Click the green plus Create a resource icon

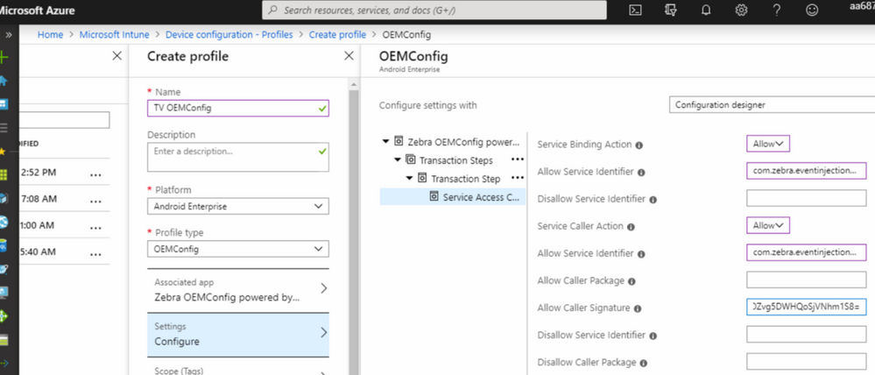click(4, 57)
